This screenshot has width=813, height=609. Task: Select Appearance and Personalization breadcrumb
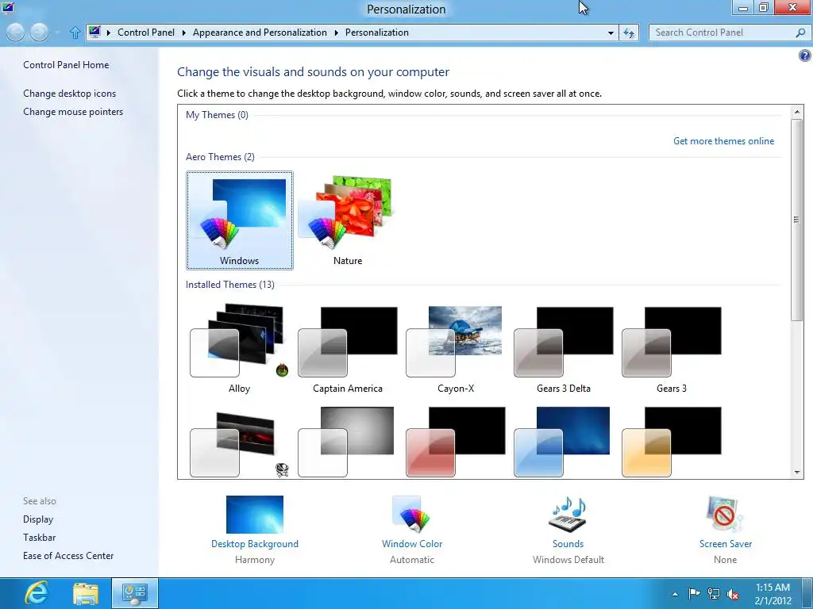(x=260, y=32)
